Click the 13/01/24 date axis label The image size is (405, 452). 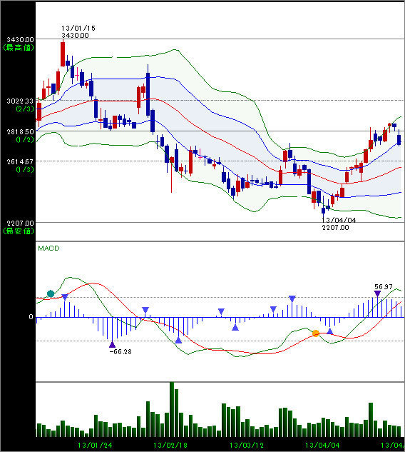coord(95,446)
